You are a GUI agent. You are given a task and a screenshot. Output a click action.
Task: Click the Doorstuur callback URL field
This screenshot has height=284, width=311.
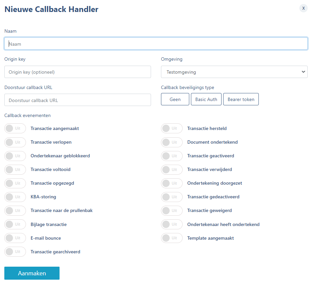point(78,100)
